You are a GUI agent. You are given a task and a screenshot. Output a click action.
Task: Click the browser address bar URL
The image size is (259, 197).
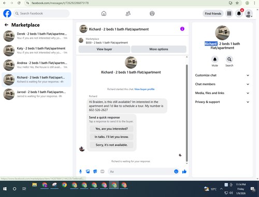point(60,3)
